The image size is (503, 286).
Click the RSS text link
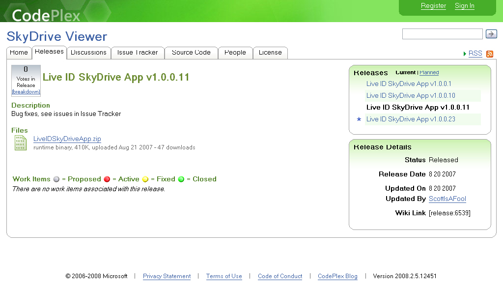point(475,54)
